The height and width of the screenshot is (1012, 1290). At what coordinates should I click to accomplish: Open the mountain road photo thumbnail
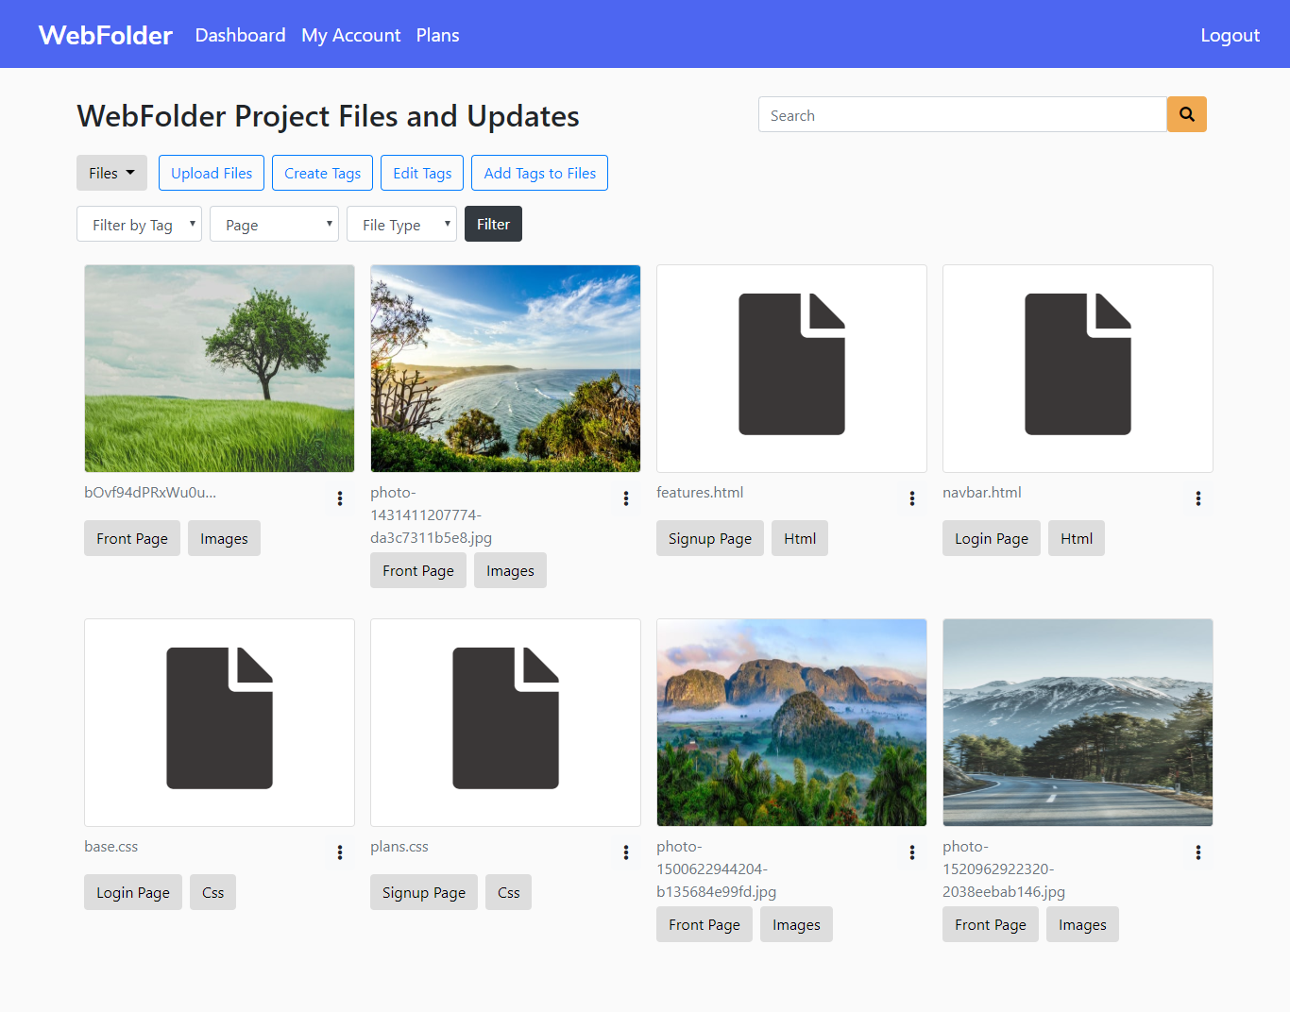(1077, 722)
